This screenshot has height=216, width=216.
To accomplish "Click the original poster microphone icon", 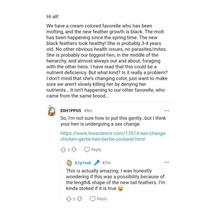I will coord(97,163).
